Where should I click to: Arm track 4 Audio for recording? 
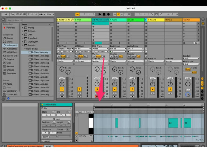pos(115,97)
